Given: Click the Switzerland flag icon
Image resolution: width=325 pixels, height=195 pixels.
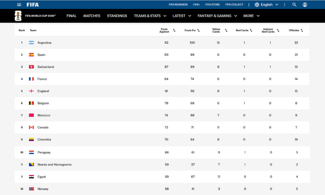Looking at the screenshot, I should point(31,67).
